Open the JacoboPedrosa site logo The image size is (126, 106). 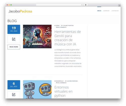[20, 11]
